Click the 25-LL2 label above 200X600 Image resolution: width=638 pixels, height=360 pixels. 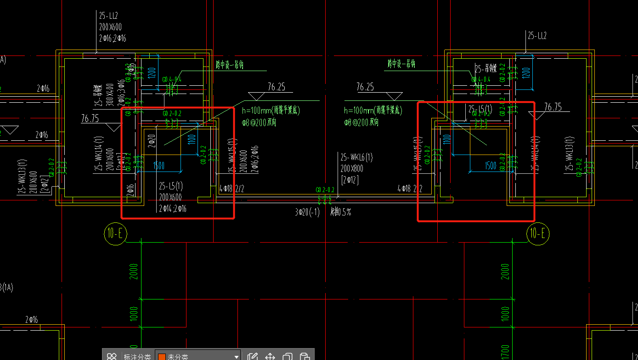[108, 16]
